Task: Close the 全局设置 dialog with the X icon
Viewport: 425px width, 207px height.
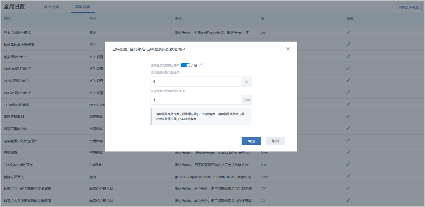Action: [x=288, y=49]
